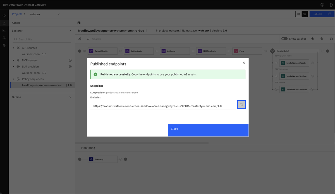The width and height of the screenshot is (335, 194).
Task: Zoom out on the canvas
Action: [322, 39]
